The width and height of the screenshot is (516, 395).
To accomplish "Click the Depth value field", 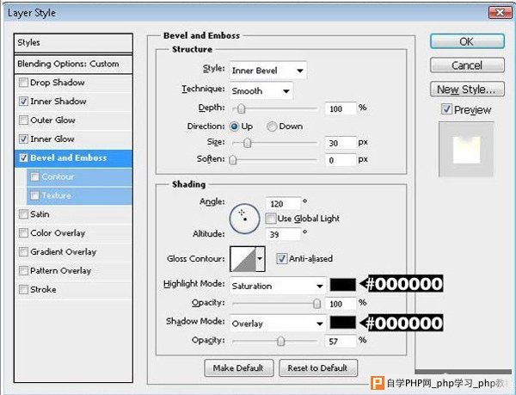I will (341, 108).
